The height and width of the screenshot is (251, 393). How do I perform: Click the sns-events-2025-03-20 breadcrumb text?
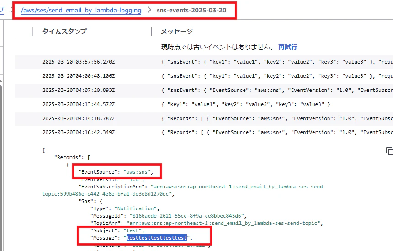coord(191,10)
